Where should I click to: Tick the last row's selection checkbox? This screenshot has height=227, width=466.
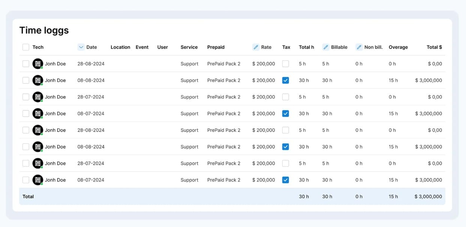26,180
